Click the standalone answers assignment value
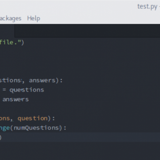160x160 pixels. (16, 99)
